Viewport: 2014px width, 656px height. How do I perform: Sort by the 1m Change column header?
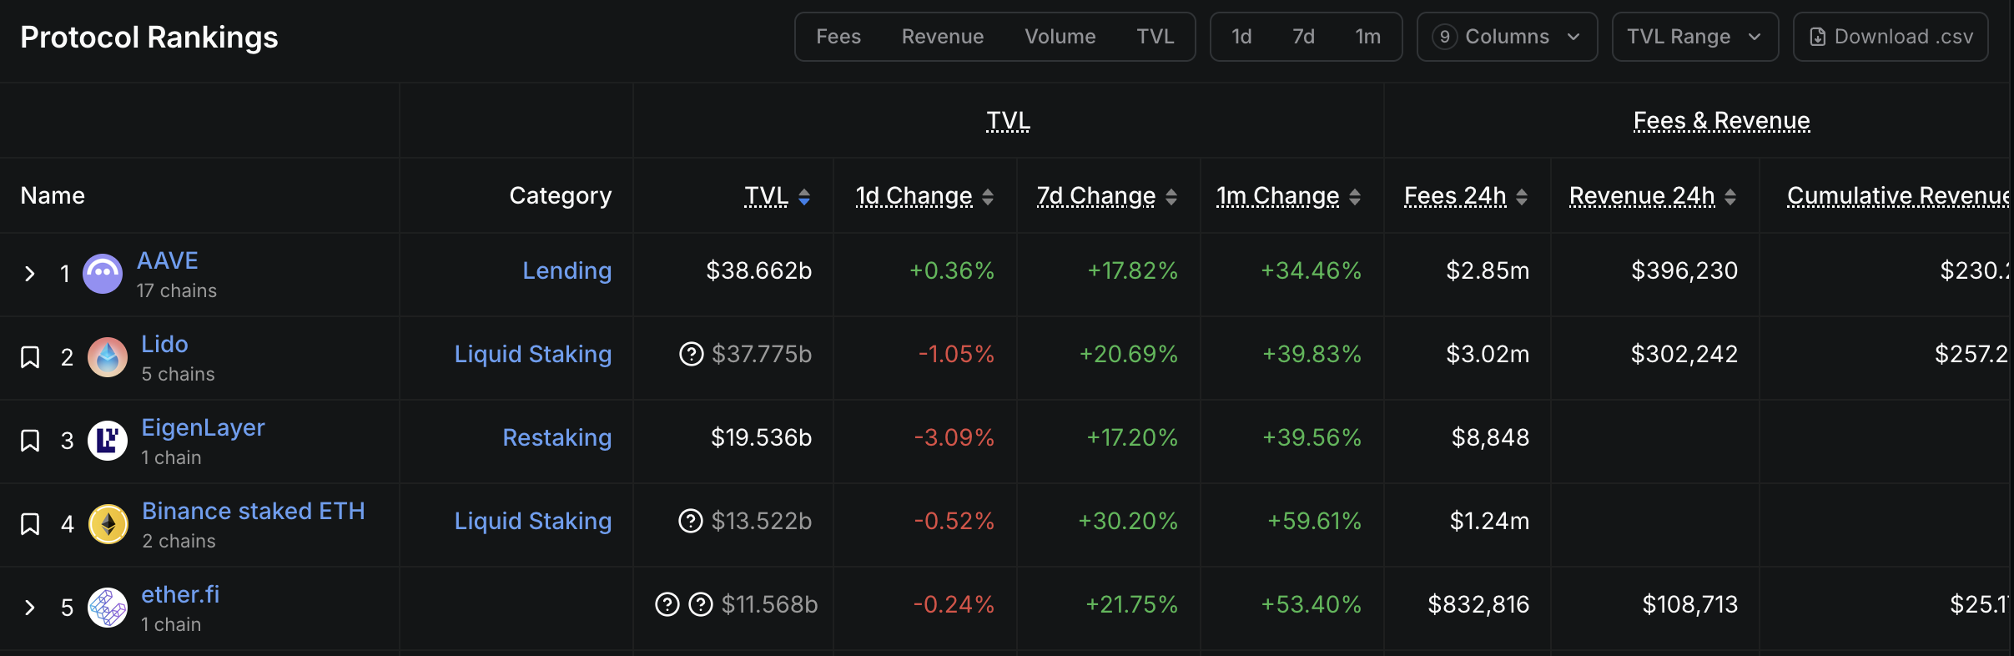tap(1277, 195)
